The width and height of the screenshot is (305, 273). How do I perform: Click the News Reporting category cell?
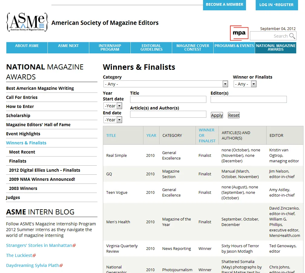click(x=177, y=249)
